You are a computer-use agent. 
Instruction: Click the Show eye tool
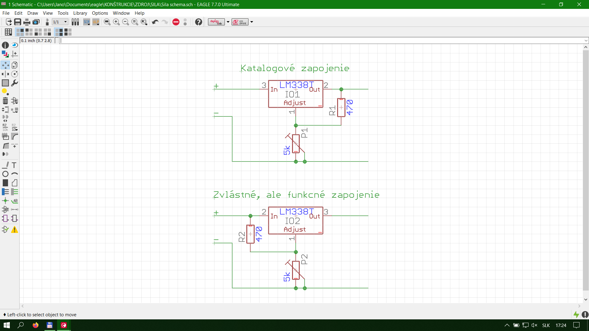[14, 45]
